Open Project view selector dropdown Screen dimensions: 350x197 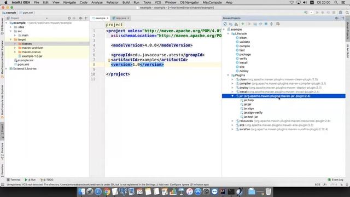46,18
